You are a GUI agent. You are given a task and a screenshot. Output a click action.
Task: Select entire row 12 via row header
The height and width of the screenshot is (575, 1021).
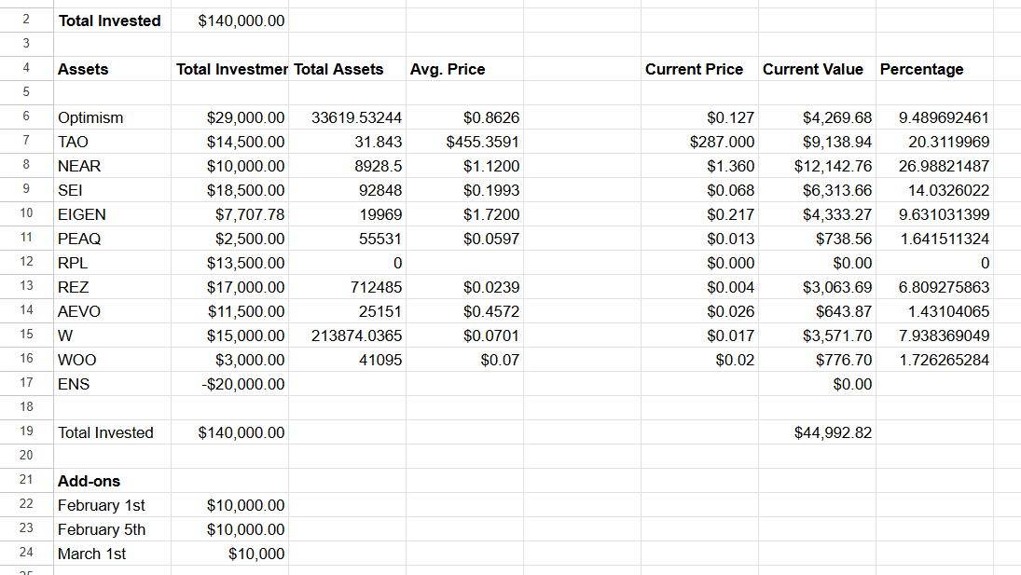click(26, 262)
